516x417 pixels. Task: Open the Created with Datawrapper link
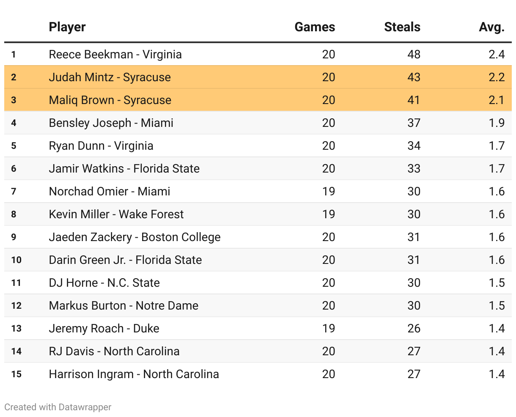point(58,407)
